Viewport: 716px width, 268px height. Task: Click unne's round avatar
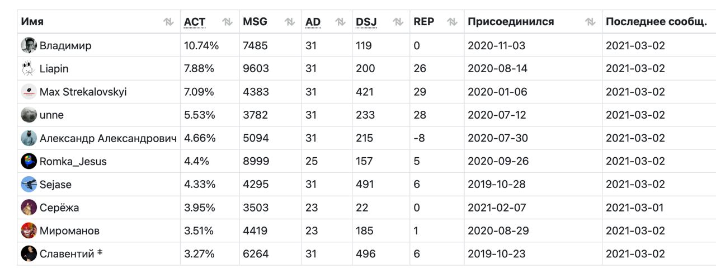tap(29, 115)
